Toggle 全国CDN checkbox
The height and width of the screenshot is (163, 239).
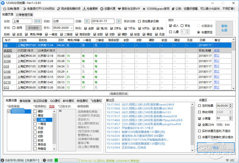point(200,125)
